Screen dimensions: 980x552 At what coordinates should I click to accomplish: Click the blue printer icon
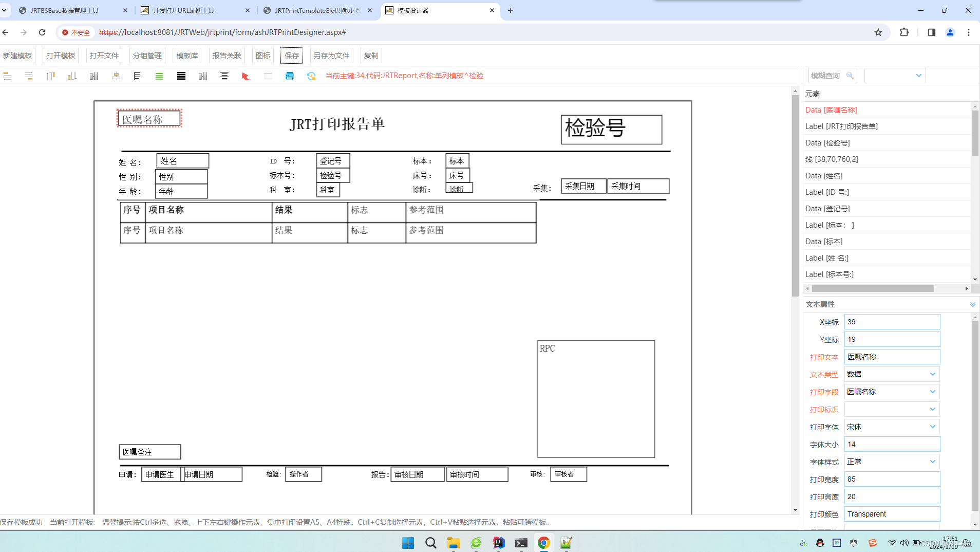(x=290, y=76)
